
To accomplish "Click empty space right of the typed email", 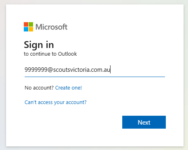I will (x=137, y=70).
